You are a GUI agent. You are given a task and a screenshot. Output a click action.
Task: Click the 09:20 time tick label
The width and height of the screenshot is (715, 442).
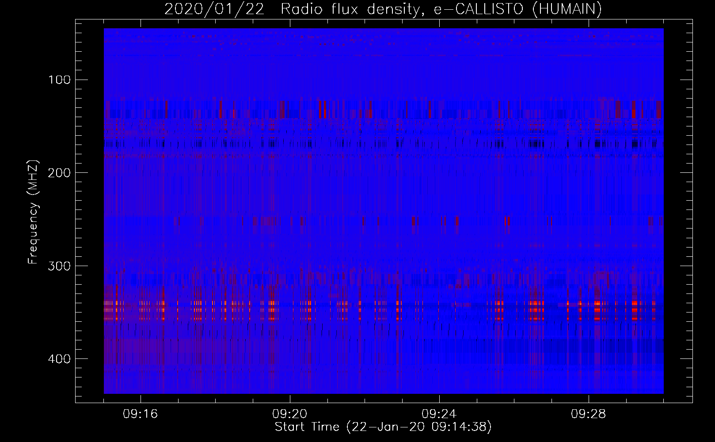point(290,414)
